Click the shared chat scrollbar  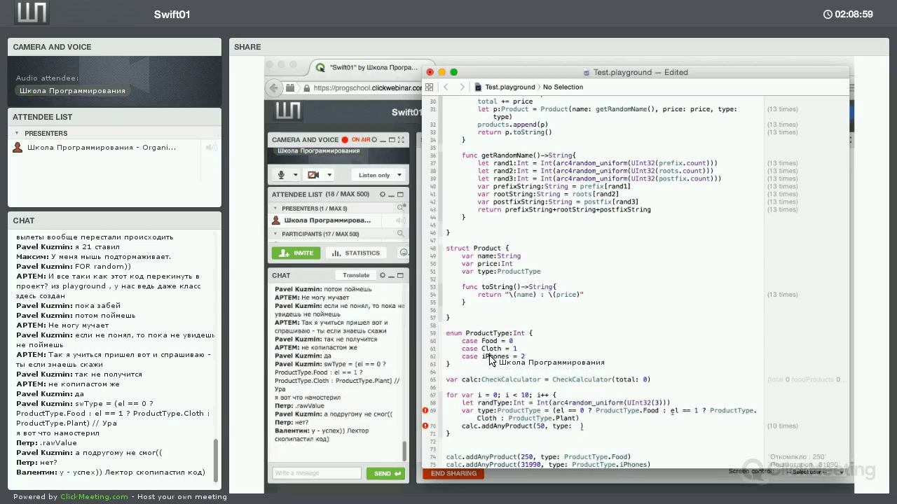tap(404, 451)
